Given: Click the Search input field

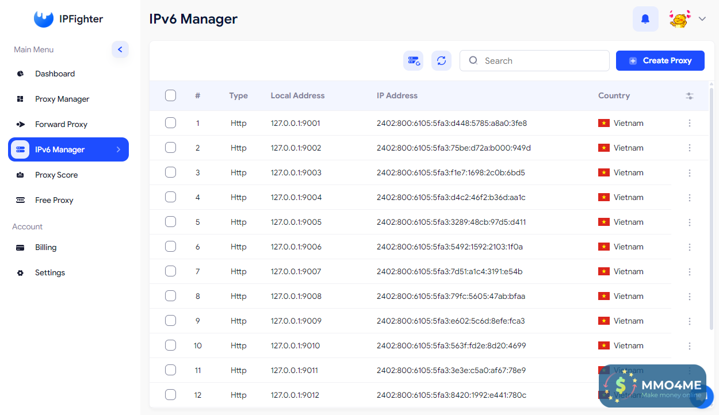Looking at the screenshot, I should [x=534, y=60].
